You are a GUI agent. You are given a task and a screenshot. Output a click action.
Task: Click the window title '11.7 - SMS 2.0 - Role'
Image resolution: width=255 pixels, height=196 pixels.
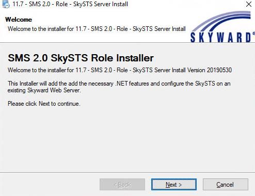point(70,4)
